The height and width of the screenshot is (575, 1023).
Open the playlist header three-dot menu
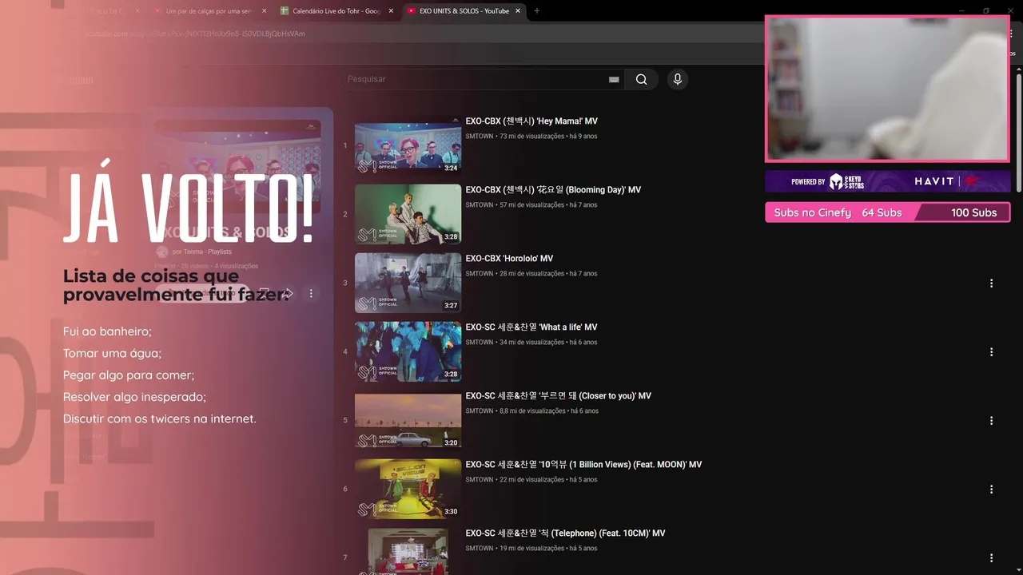(311, 294)
